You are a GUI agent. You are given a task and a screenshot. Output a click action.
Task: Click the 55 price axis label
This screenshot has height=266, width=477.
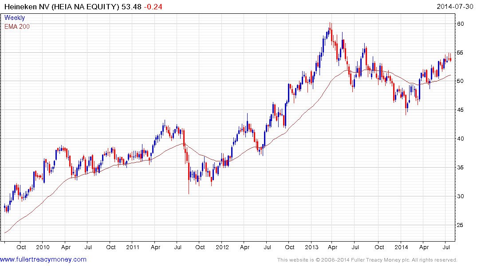(x=460, y=53)
